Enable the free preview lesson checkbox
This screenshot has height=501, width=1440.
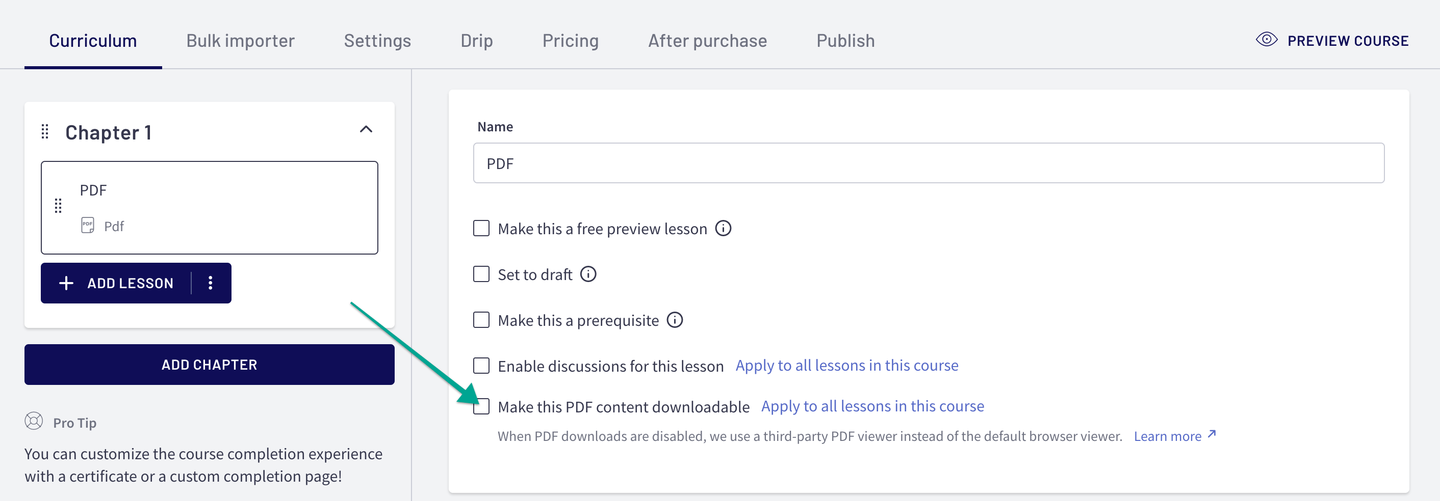(x=481, y=228)
